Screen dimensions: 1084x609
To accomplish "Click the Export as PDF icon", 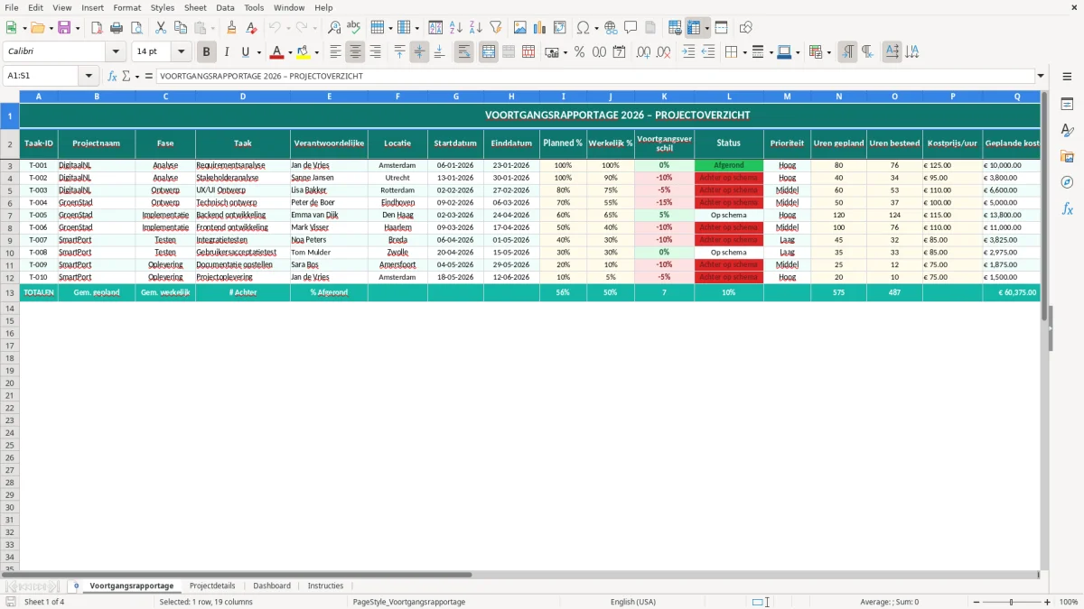I will click(97, 28).
